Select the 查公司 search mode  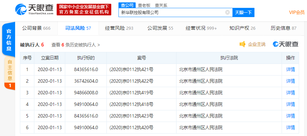[127, 5]
